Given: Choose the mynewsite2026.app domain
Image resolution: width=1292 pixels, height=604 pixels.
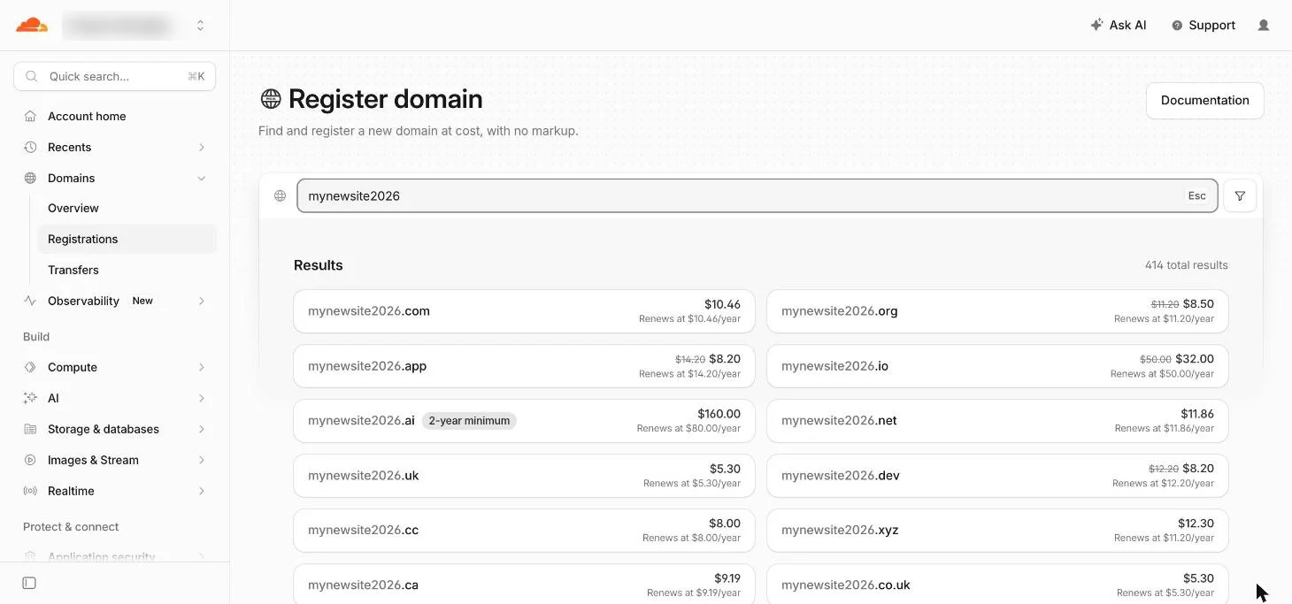Looking at the screenshot, I should click(x=524, y=366).
